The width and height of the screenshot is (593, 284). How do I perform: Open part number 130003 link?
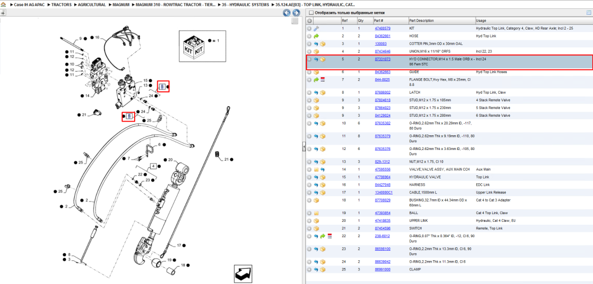pos(381,44)
